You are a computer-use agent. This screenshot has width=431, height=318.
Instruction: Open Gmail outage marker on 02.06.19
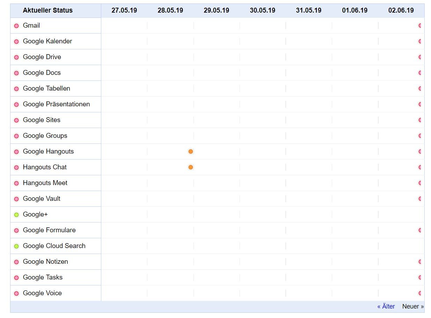tap(420, 26)
